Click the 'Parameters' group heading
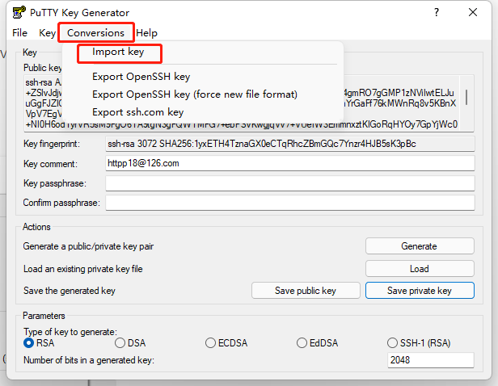The height and width of the screenshot is (386, 498). [x=44, y=316]
